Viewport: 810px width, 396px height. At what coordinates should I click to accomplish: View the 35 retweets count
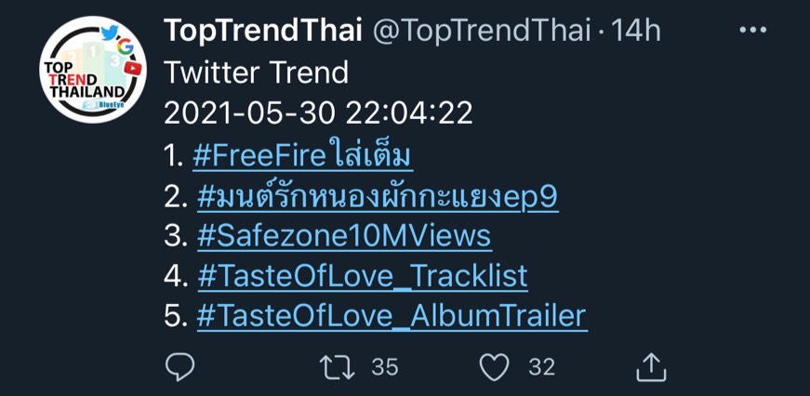point(385,367)
